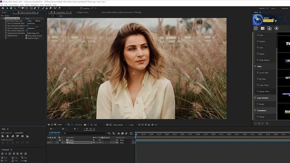
Task: Click the first icon under the MGSP logo
Action: 256,28
